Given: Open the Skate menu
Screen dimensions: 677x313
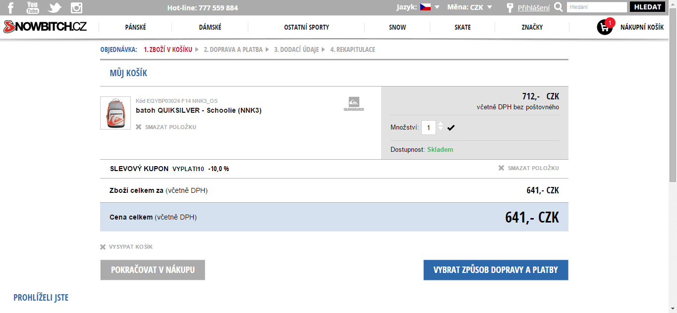Looking at the screenshot, I should [462, 27].
